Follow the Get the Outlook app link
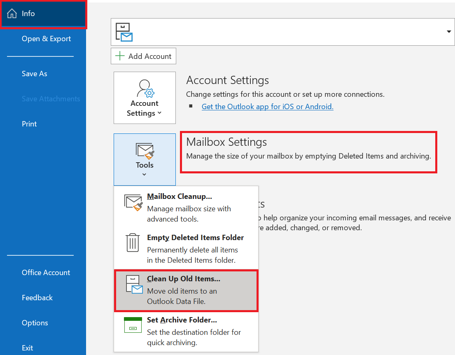This screenshot has height=355, width=455. (268, 107)
